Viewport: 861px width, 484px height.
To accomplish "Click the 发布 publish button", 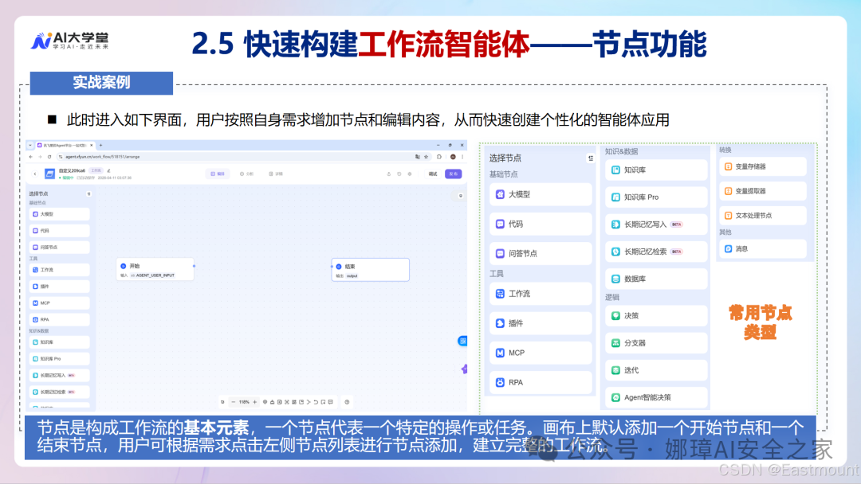I will pos(453,174).
